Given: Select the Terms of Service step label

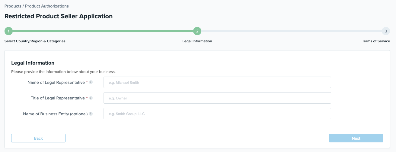Looking at the screenshot, I should [376, 41].
